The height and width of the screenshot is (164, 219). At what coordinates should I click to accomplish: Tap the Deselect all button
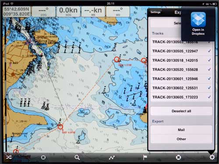[x=181, y=111]
